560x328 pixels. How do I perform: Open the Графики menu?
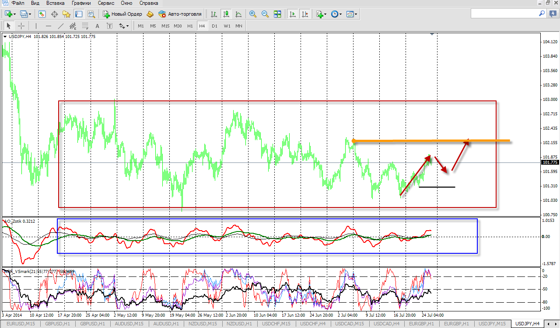tap(81, 3)
